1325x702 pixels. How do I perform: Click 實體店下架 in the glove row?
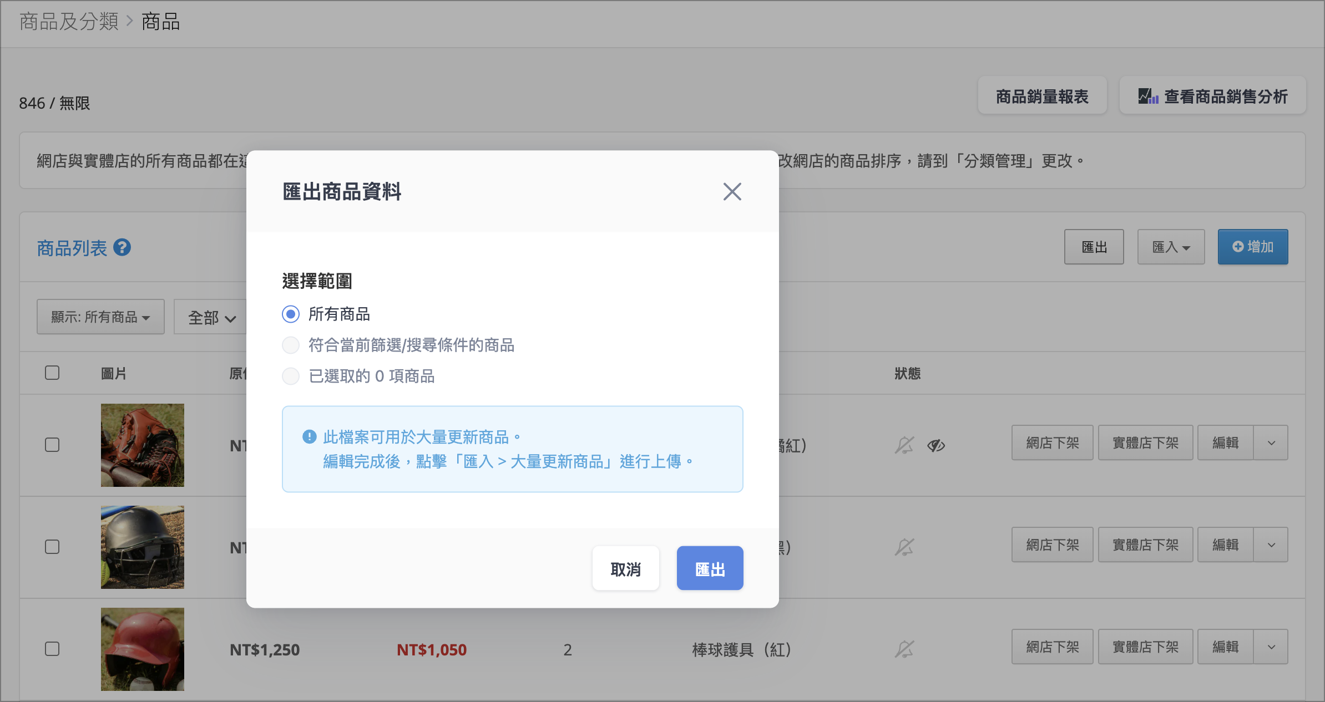(x=1145, y=442)
